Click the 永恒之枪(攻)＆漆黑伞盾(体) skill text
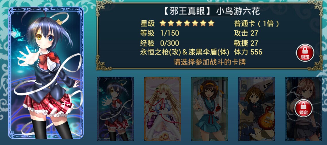327x145 pixels. pyautogui.click(x=185, y=52)
